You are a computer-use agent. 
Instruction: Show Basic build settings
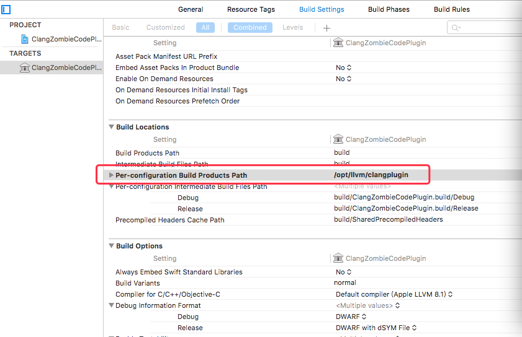point(120,27)
